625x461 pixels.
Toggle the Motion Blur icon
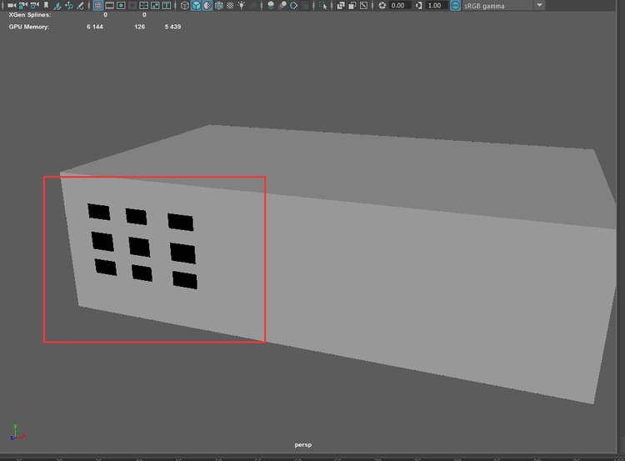(x=282, y=5)
